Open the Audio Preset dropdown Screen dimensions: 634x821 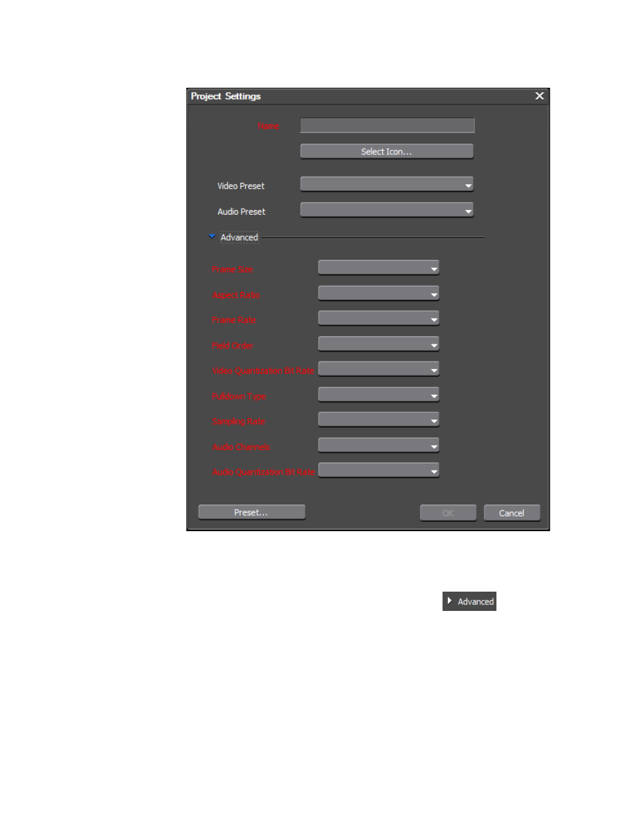(x=387, y=210)
